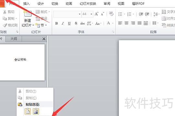Open the View (视图) tab
Screen dimensions: 175x116
click(x=121, y=4)
